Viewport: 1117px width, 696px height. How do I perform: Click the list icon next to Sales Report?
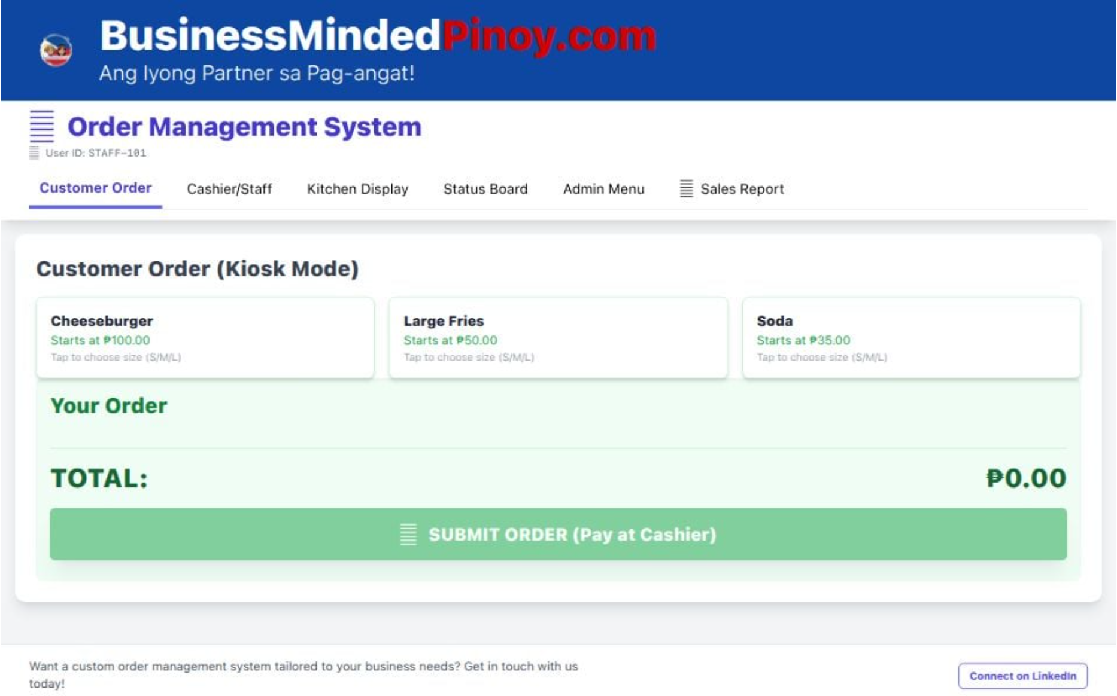coord(686,189)
